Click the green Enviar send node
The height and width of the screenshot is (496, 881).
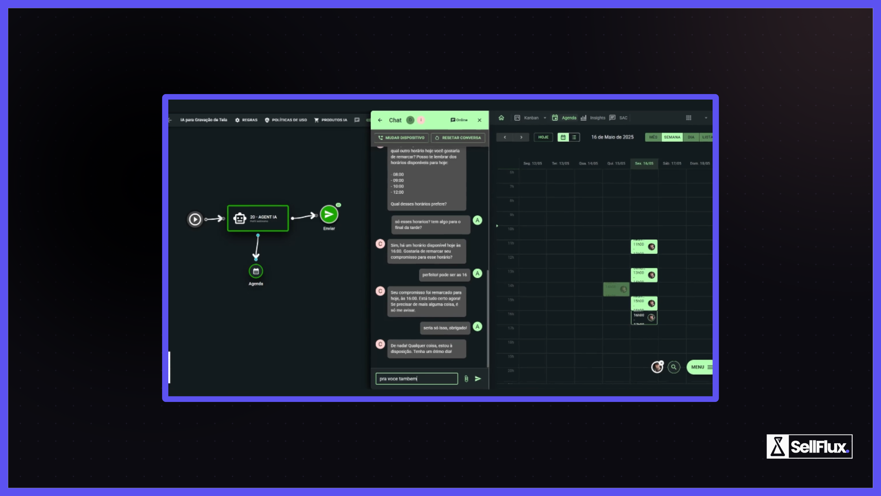pos(329,215)
